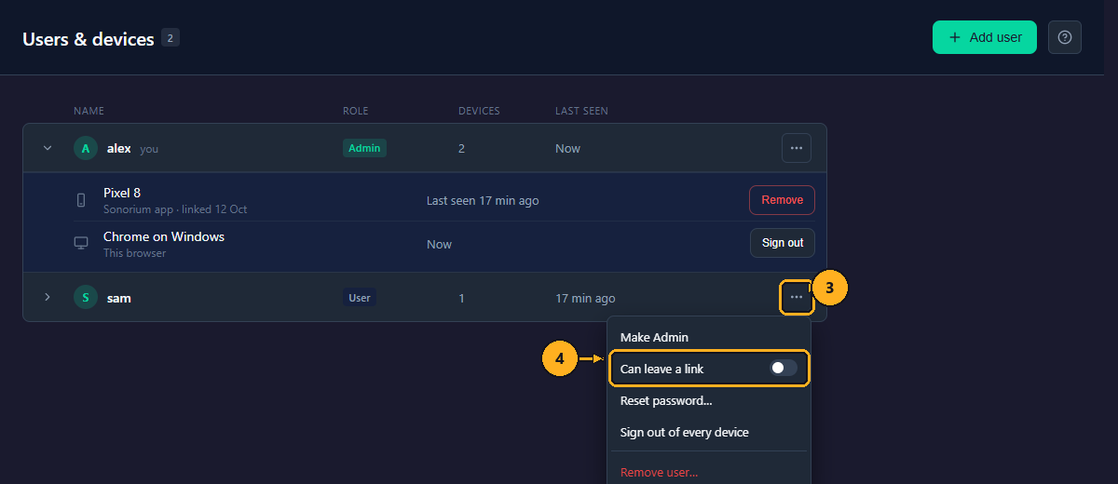
Task: Click the LAST SEEN column header
Action: tap(581, 111)
